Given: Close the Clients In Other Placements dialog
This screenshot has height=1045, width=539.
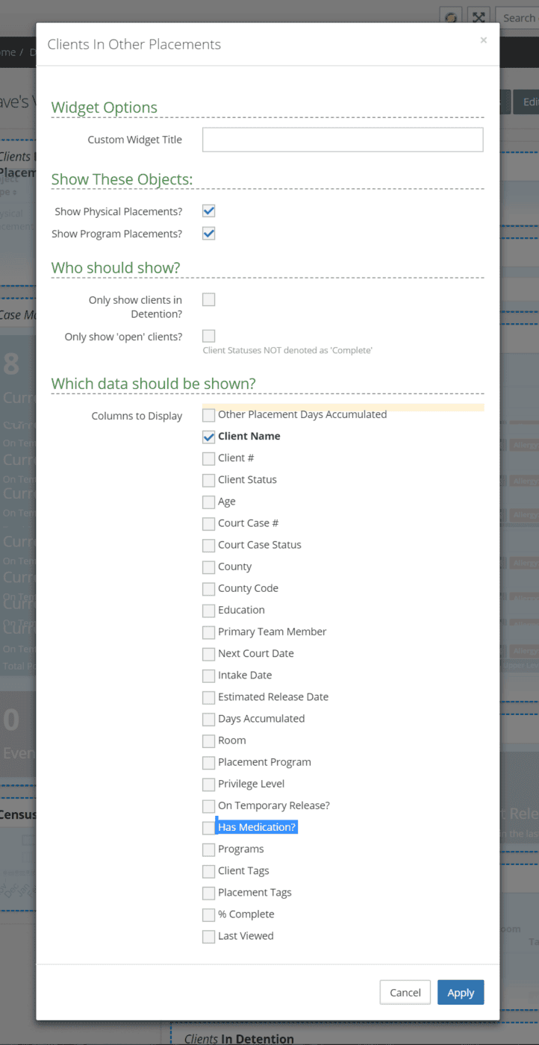Looking at the screenshot, I should (x=483, y=40).
